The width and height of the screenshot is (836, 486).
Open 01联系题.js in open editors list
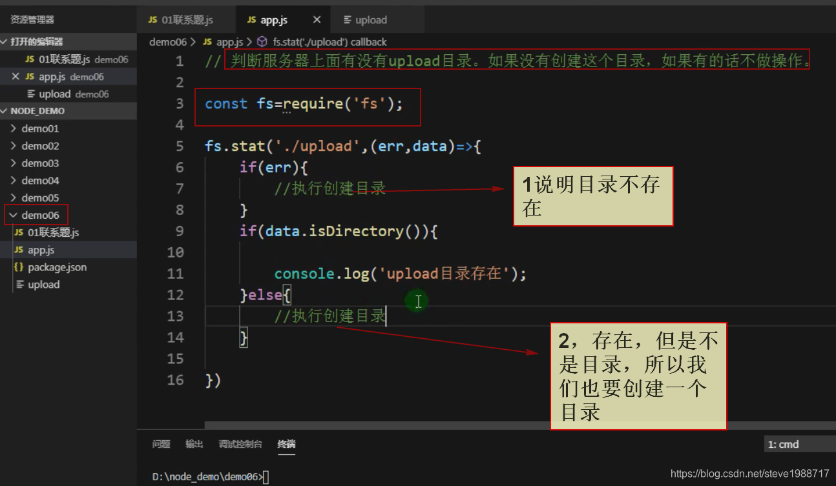(x=68, y=59)
